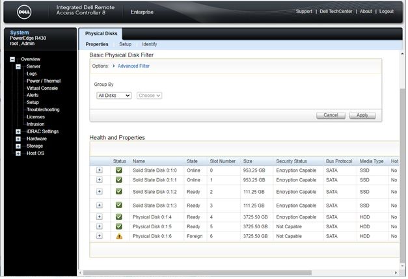Screen dimensions: 408x279
Task: Open server Setup in the sidebar
Action: click(33, 103)
